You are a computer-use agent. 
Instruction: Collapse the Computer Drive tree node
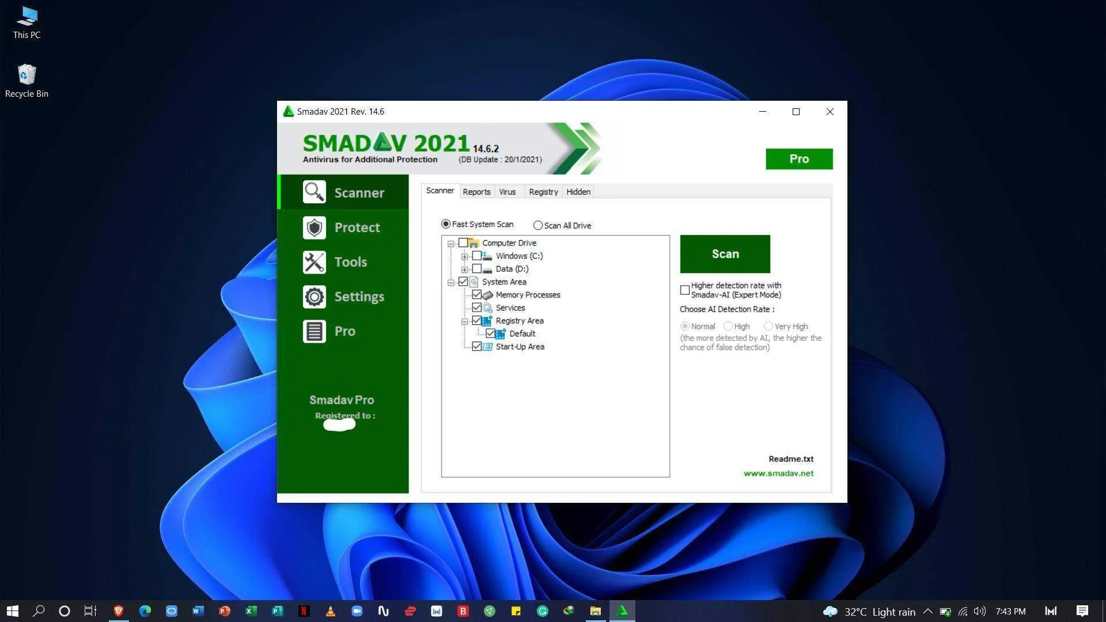(x=451, y=244)
